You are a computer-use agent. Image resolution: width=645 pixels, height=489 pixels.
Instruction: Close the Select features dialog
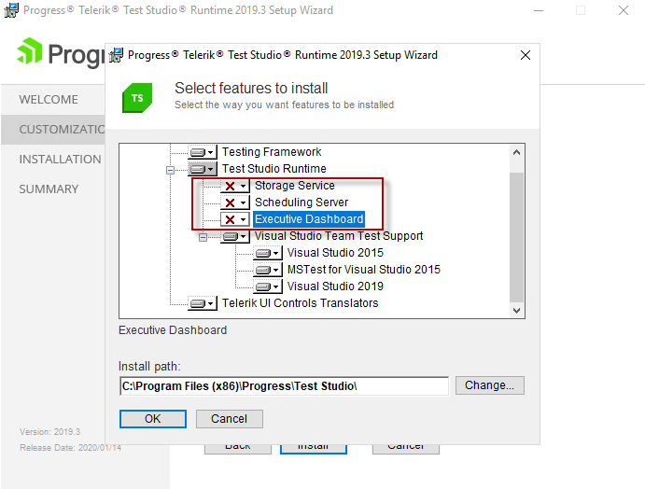point(526,55)
